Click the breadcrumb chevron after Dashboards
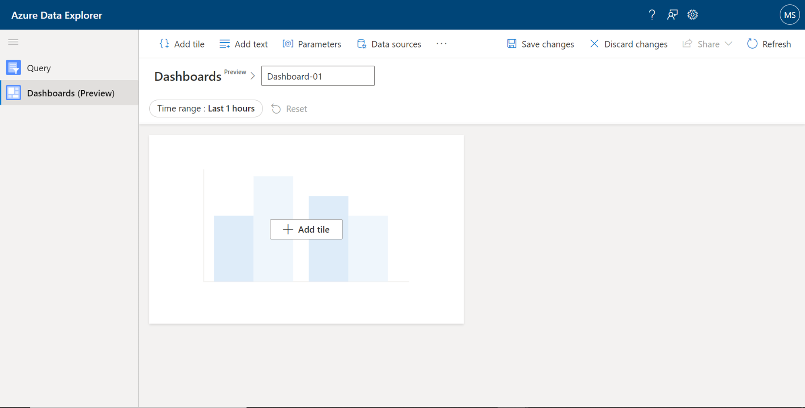The height and width of the screenshot is (408, 805). pos(253,76)
